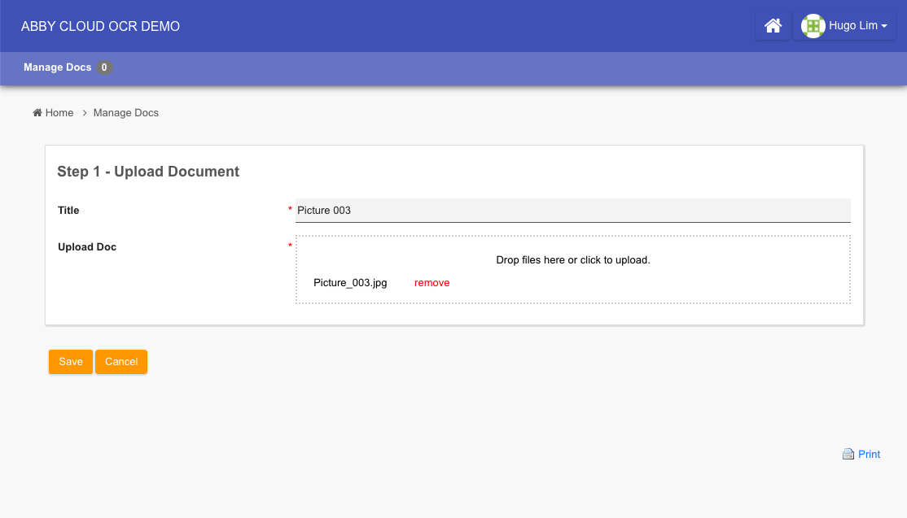Click the Manage Docs count badge
The height and width of the screenshot is (518, 907).
(104, 67)
